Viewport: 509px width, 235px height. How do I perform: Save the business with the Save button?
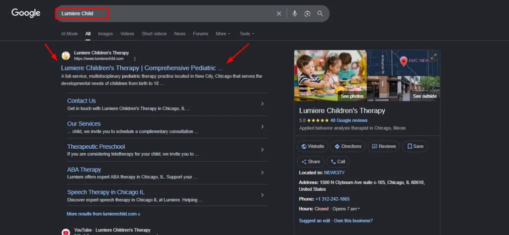(415, 146)
